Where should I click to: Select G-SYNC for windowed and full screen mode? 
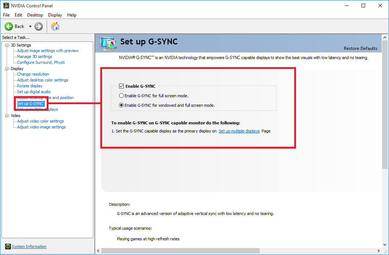point(122,105)
